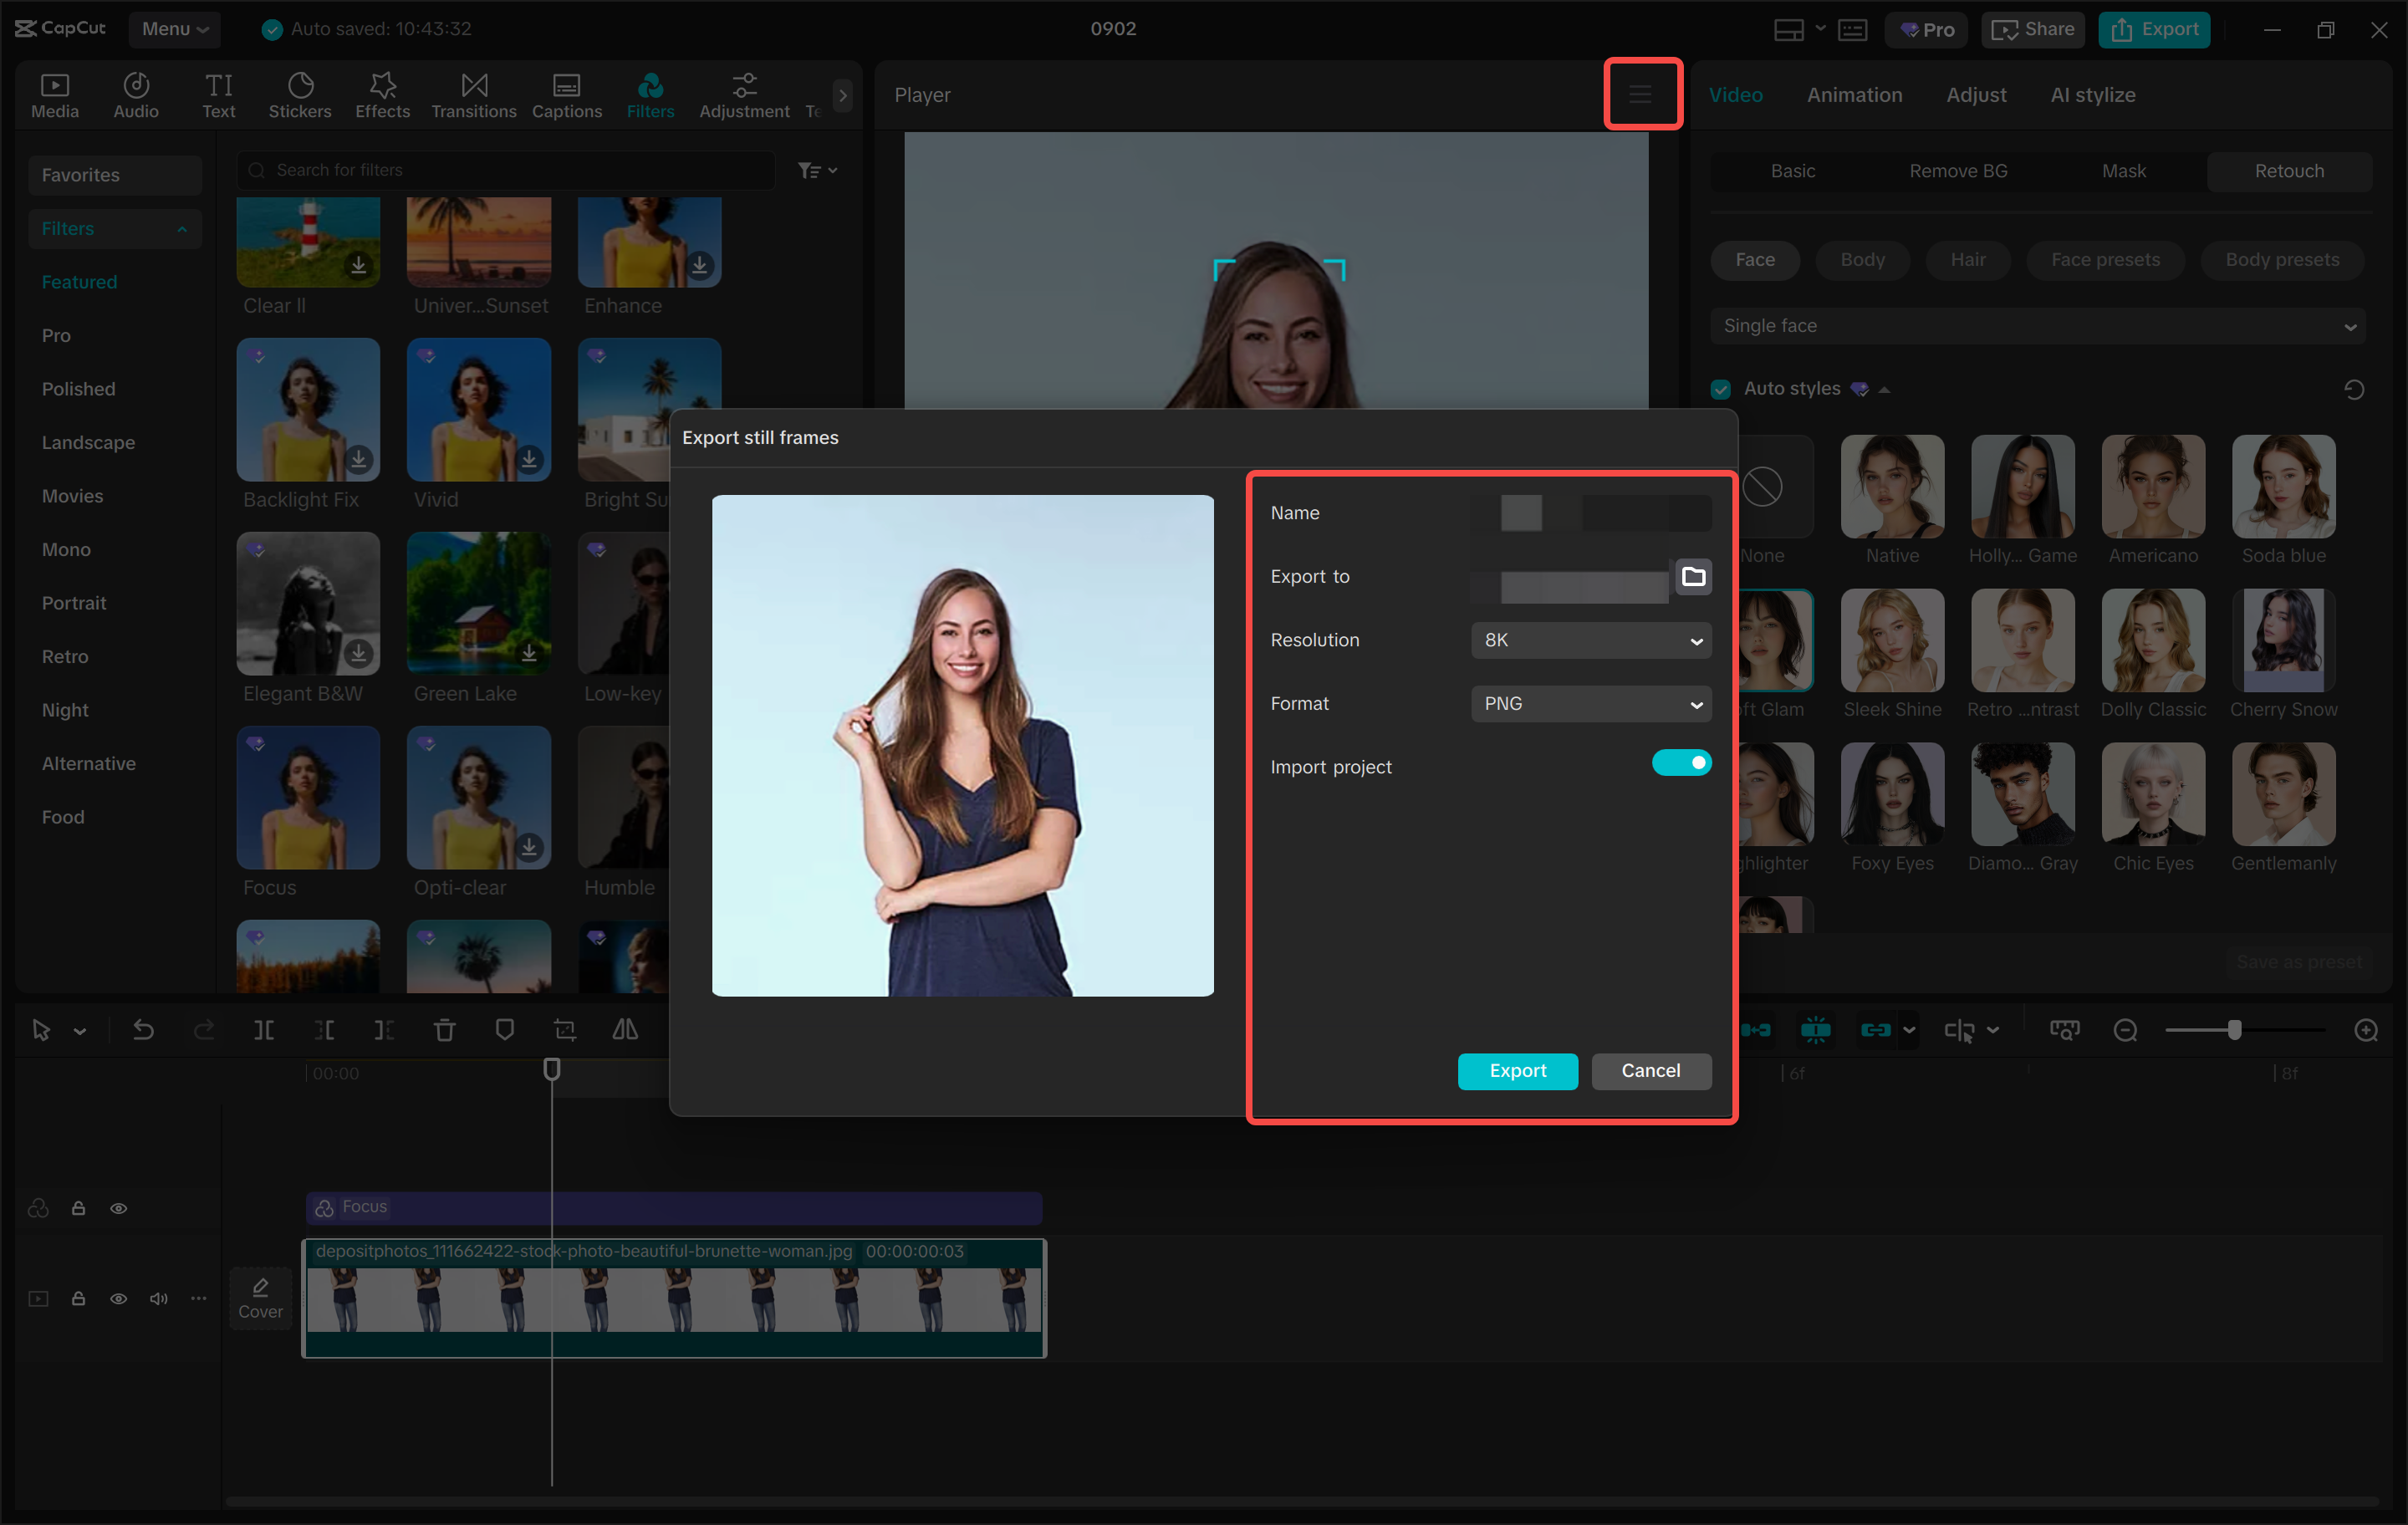Viewport: 2408px width, 1525px height.
Task: Click the mirror flip icon in timeline toolbar
Action: click(x=625, y=1030)
